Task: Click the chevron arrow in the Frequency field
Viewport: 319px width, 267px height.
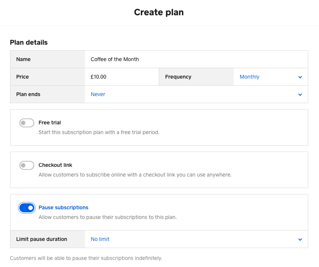Action: (x=300, y=77)
